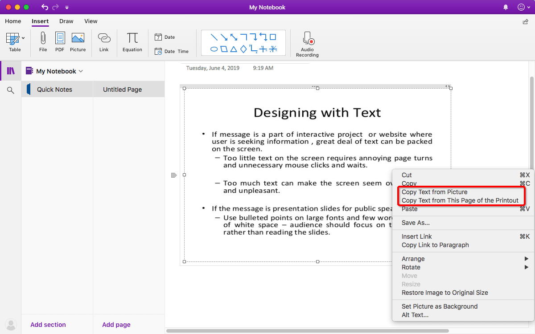Open Search with magnifier icon
The image size is (535, 334).
click(x=11, y=90)
